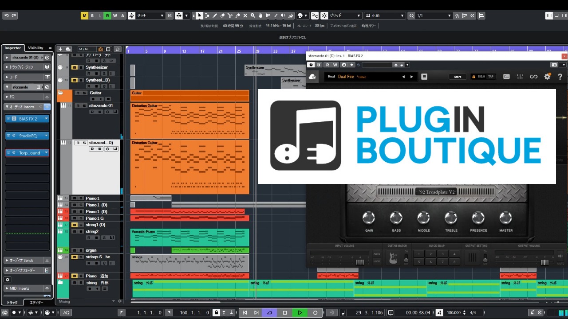This screenshot has width=568, height=319.
Task: Switch to the エディター tab
Action: pyautogui.click(x=36, y=303)
